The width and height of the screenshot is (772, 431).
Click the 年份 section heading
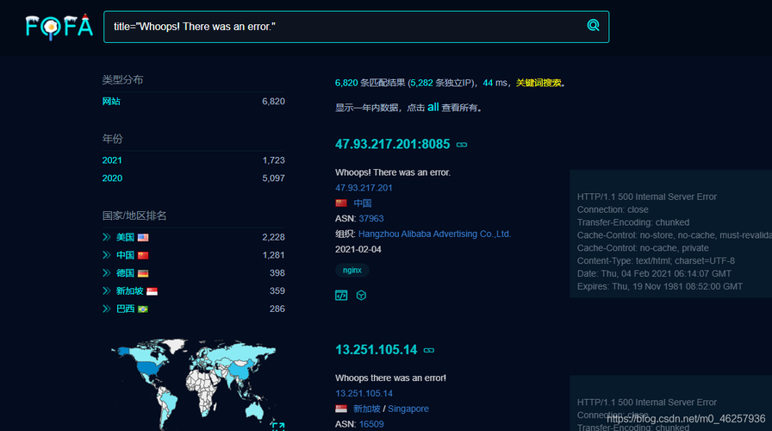point(112,139)
